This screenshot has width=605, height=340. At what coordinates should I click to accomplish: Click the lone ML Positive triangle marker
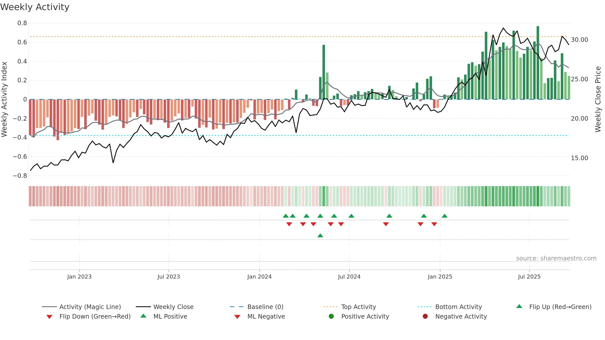320,235
